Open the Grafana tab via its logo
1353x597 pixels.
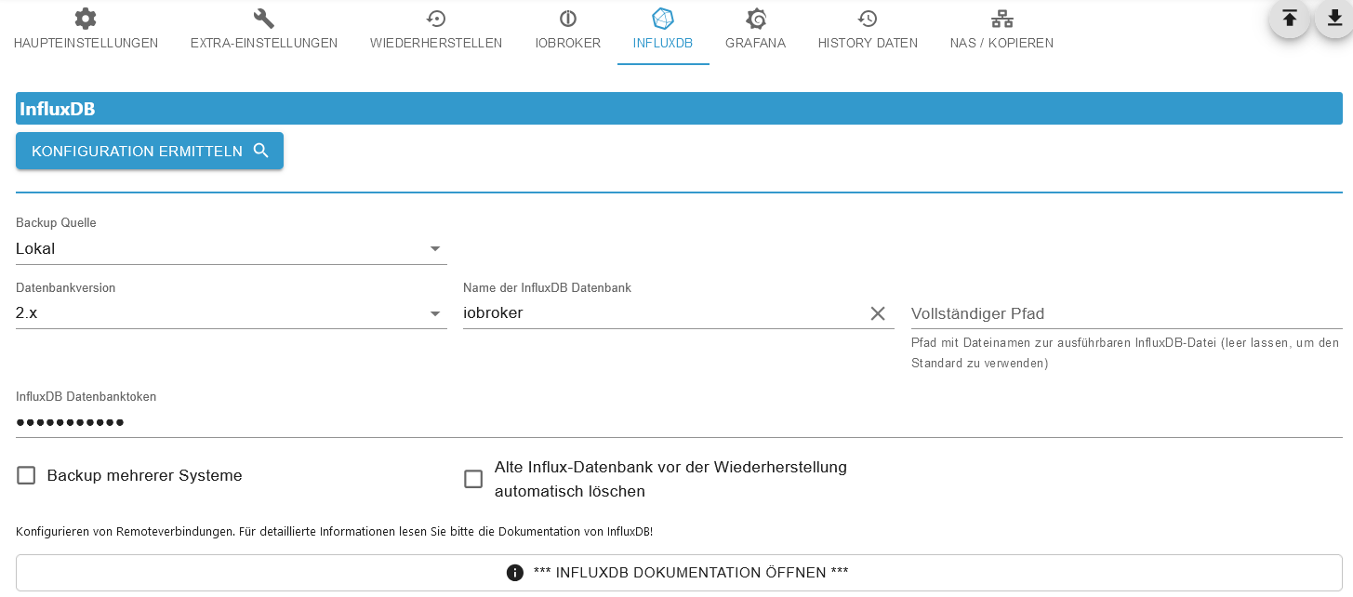pyautogui.click(x=756, y=32)
